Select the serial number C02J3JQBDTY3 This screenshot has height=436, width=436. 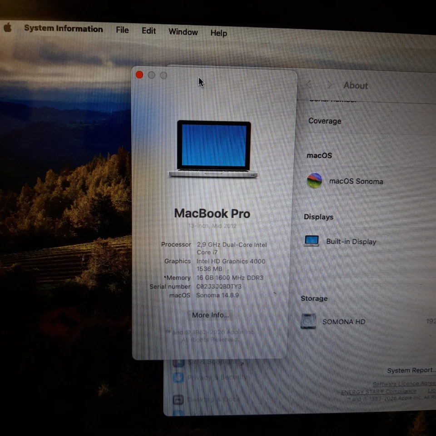pos(219,287)
